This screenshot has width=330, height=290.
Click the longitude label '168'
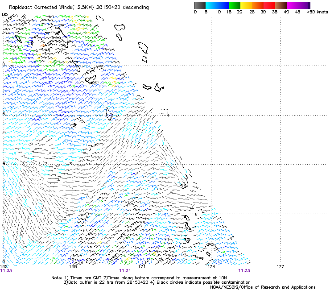click(73, 267)
